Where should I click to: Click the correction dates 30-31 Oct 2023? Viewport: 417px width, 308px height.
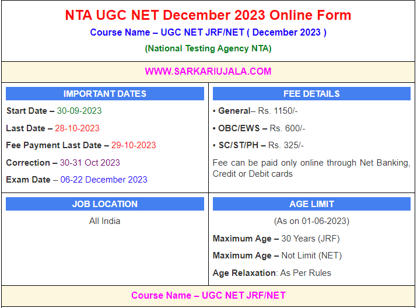point(90,163)
